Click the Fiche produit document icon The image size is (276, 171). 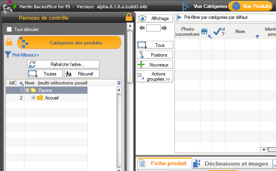[x=142, y=163]
